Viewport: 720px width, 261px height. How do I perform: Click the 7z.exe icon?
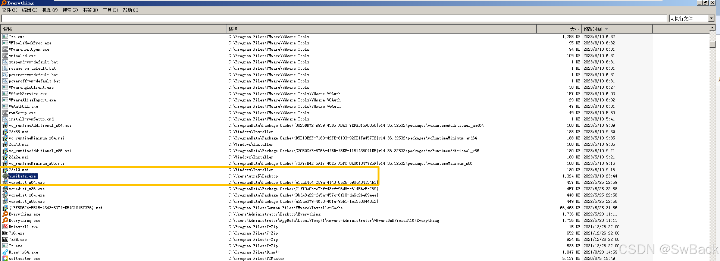[x=5, y=246]
